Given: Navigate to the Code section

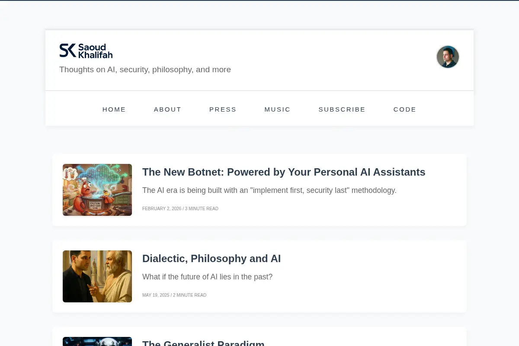Looking at the screenshot, I should [x=405, y=109].
